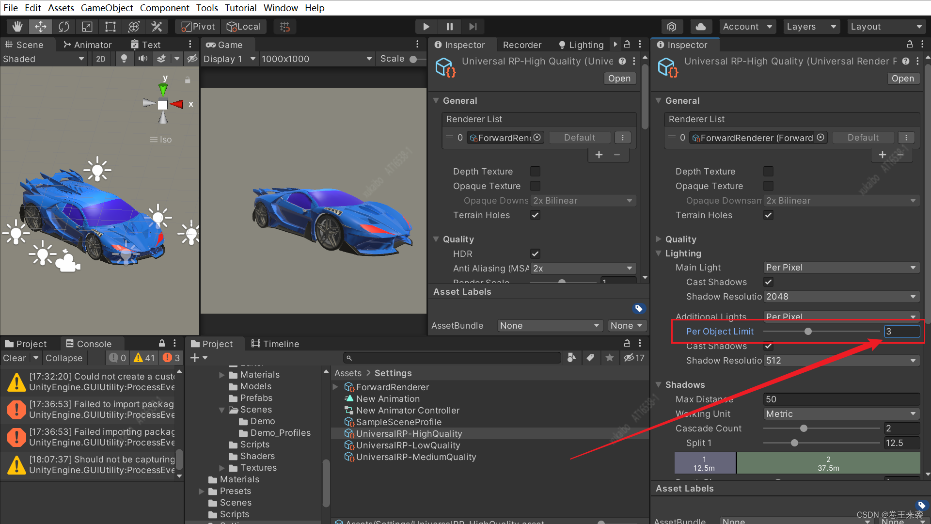Toggle Main Light Cast Shadows checkbox

[768, 282]
